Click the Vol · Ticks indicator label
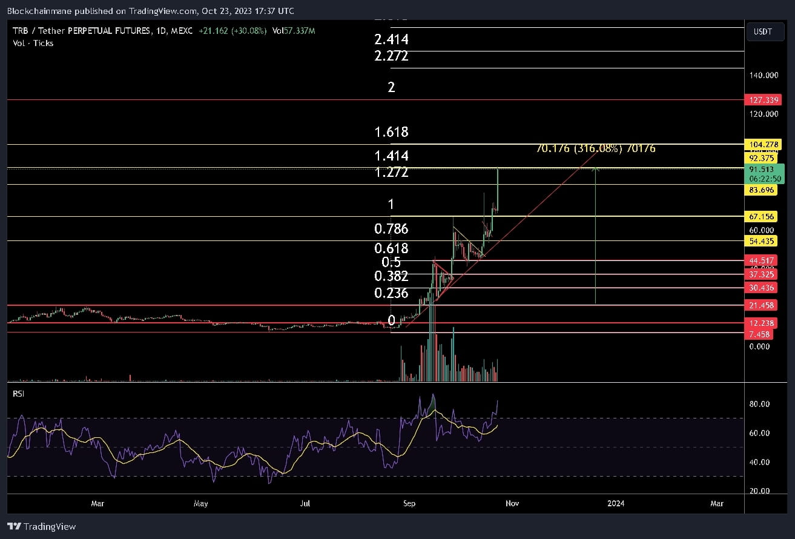The image size is (795, 539). coord(33,43)
